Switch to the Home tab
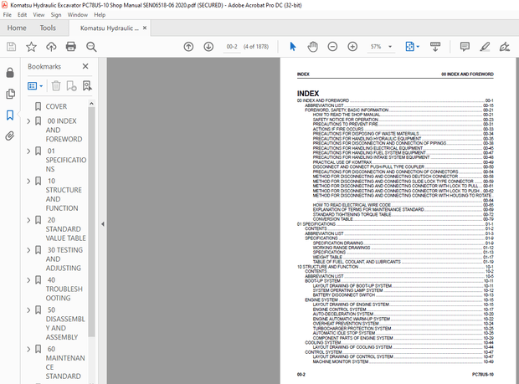The width and height of the screenshot is (519, 384). click(x=17, y=28)
